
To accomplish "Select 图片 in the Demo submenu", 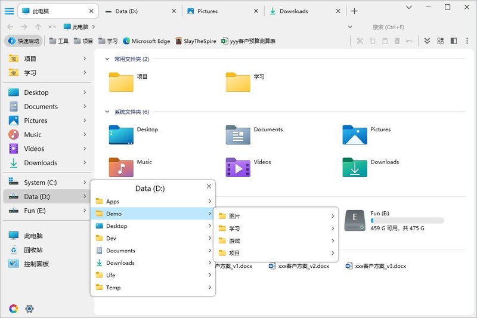I will 276,216.
